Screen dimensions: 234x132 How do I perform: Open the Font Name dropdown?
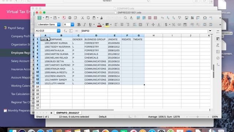coord(59,25)
